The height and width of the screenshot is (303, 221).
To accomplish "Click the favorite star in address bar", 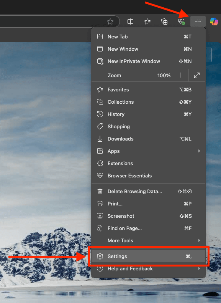I will [110, 22].
